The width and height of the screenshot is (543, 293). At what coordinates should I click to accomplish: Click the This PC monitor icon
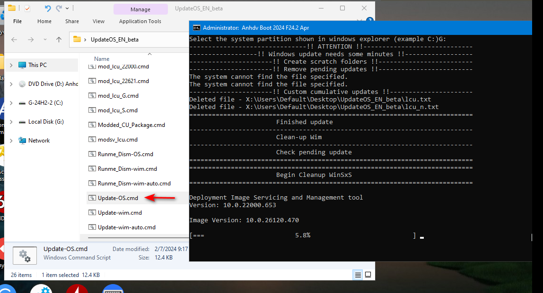pyautogui.click(x=22, y=65)
